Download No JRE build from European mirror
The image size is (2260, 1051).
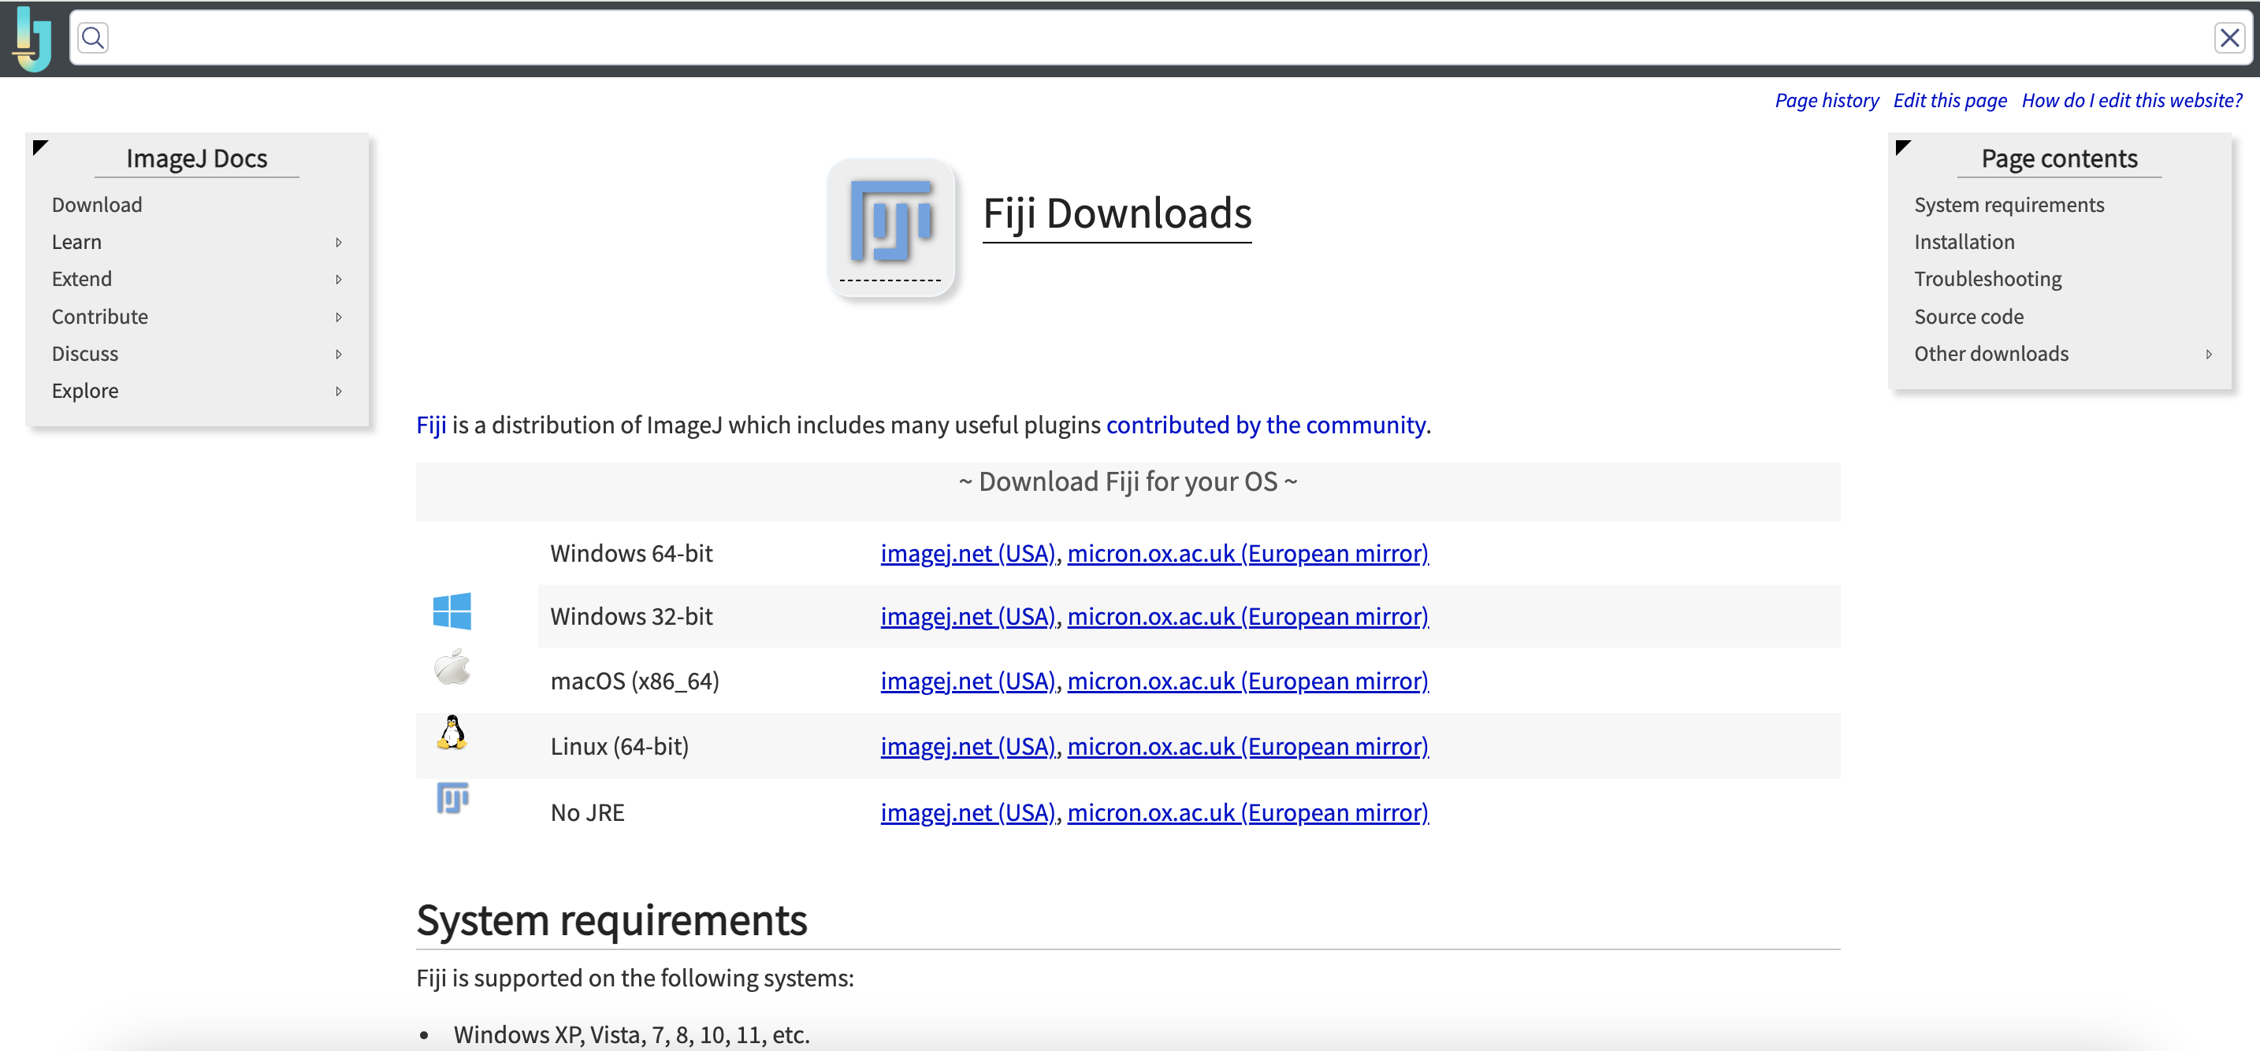pos(1247,812)
